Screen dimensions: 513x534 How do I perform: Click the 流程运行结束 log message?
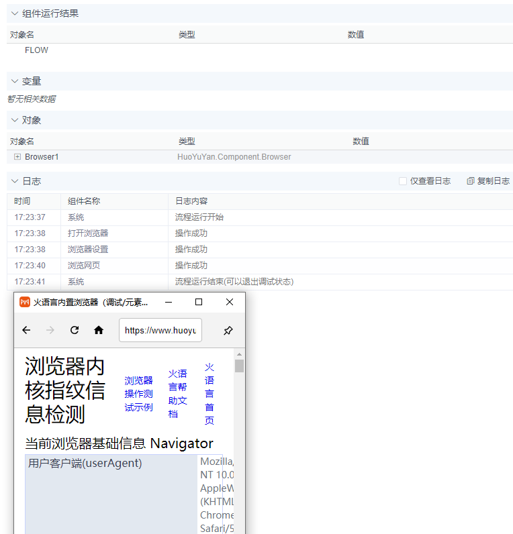(234, 282)
